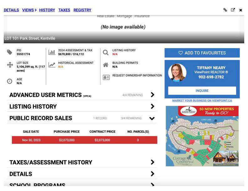Viewport: 248px width, 191px height.
Task: Click the $2,073,000 purchase price cell
Action: 67,140
